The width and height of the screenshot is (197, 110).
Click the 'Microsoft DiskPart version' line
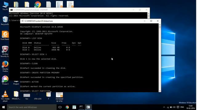tap(42, 27)
